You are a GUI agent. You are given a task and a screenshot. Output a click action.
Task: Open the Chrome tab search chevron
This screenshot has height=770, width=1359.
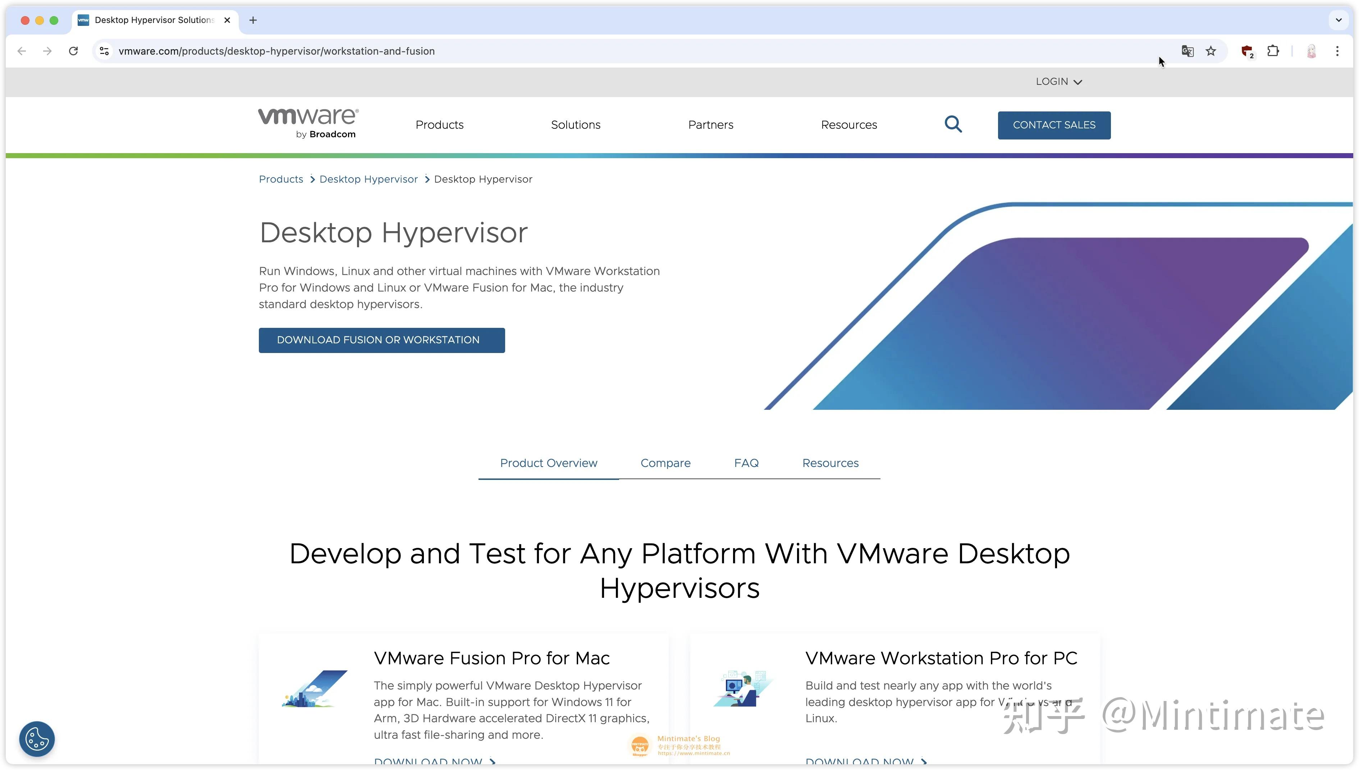tap(1339, 20)
